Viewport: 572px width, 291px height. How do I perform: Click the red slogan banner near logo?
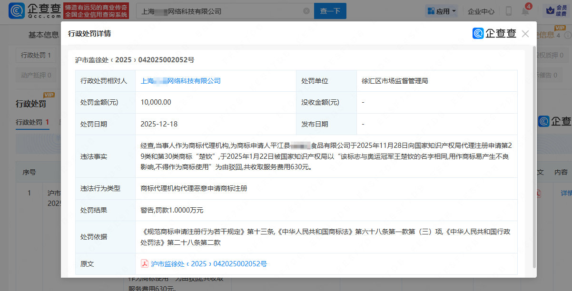pyautogui.click(x=96, y=11)
